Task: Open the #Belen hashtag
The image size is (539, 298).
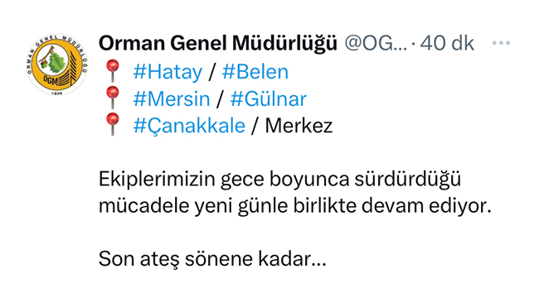Action: click(255, 72)
